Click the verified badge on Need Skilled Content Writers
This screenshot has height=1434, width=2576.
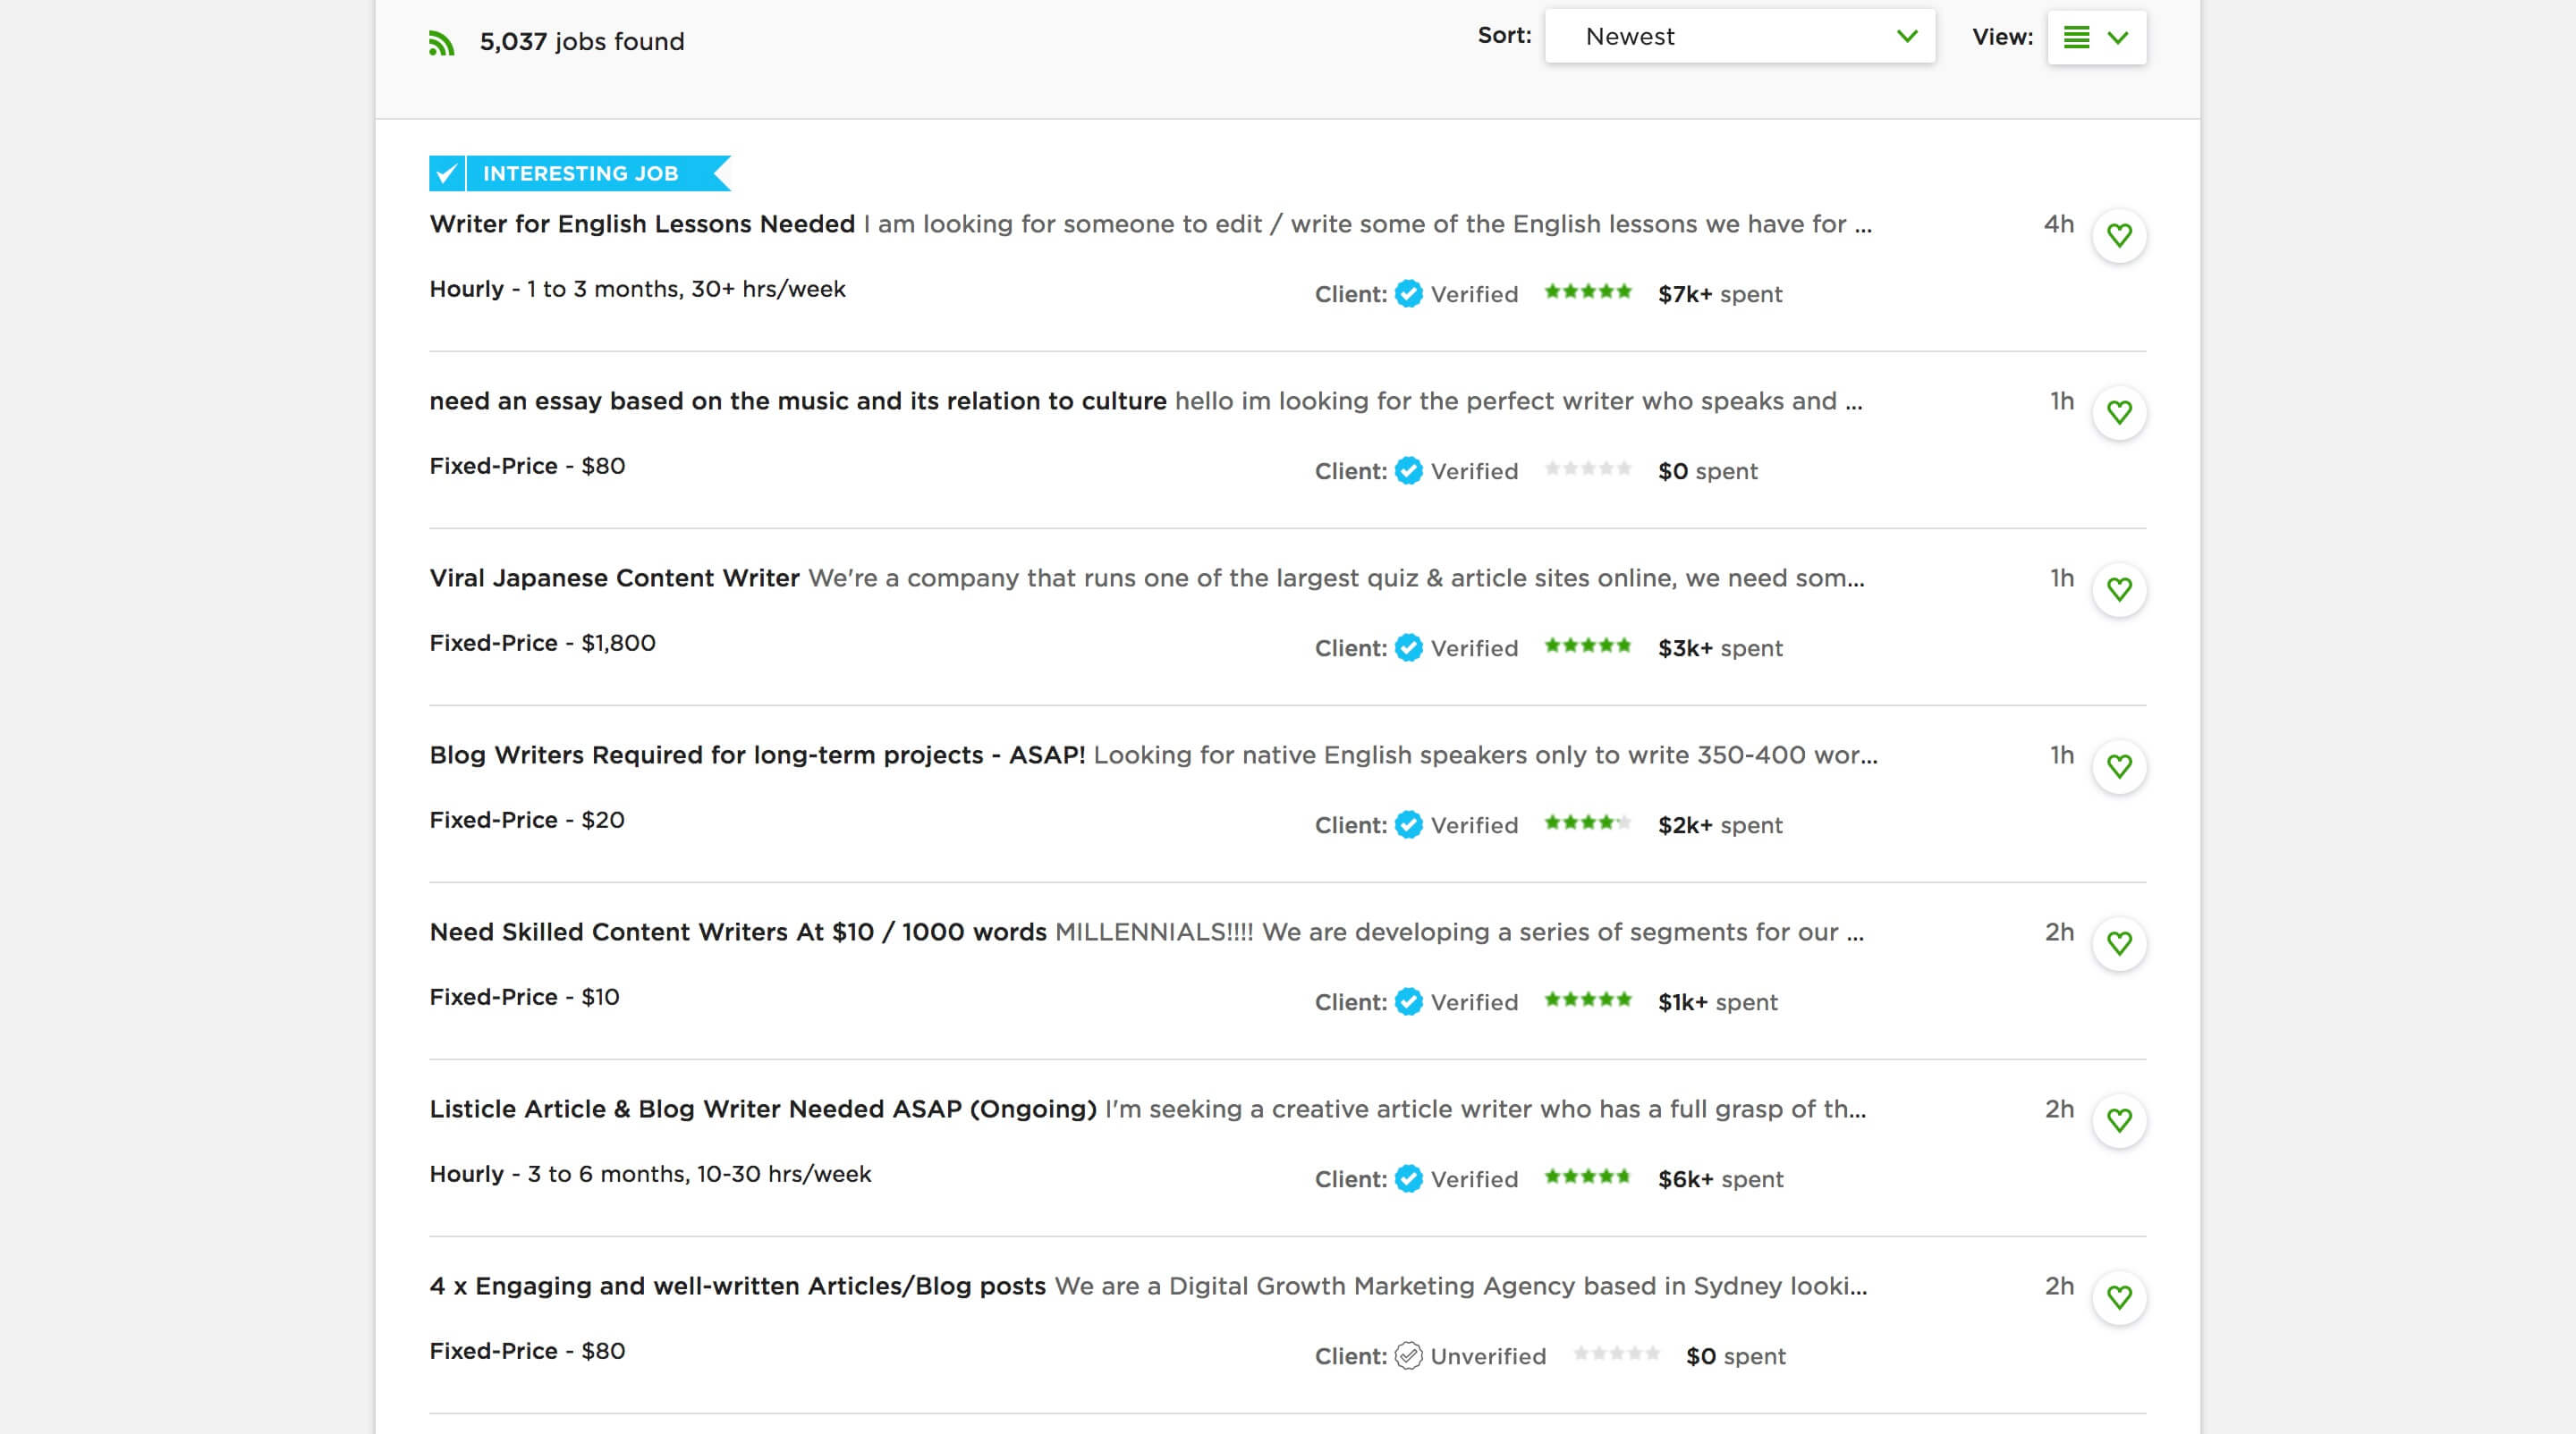click(x=1408, y=1001)
